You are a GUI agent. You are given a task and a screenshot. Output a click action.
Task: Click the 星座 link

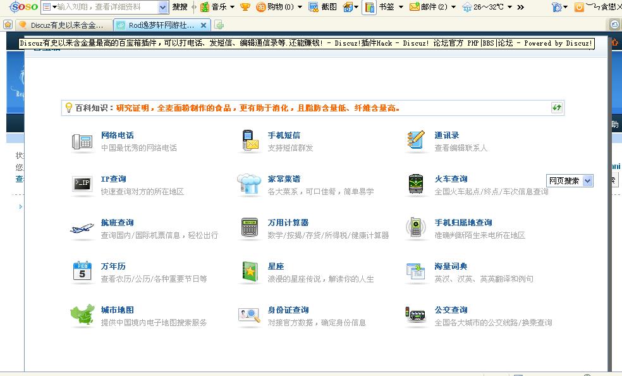tap(276, 266)
